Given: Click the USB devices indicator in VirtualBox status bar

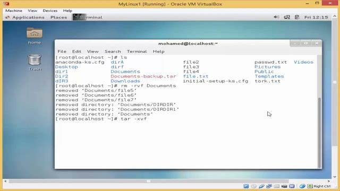Looking at the screenshot, I should tap(261, 186).
